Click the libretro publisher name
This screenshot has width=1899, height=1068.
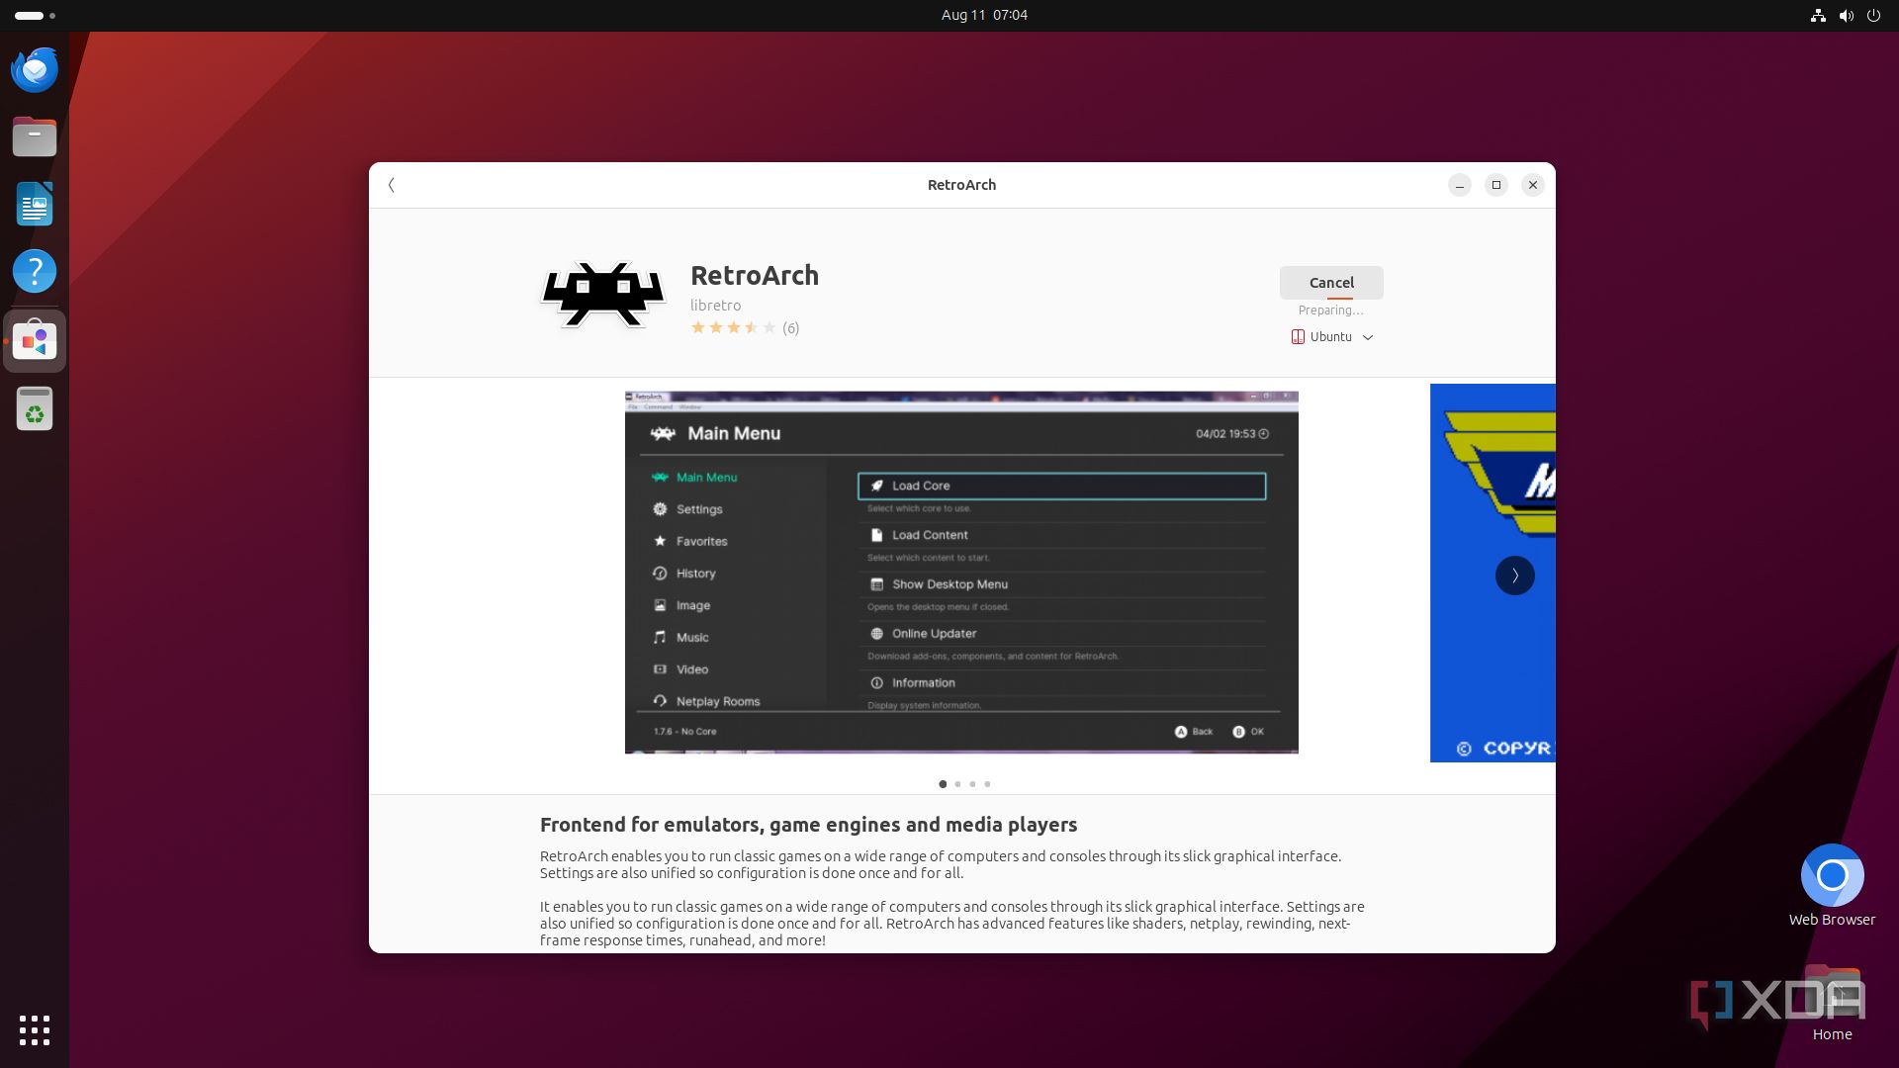tap(715, 306)
